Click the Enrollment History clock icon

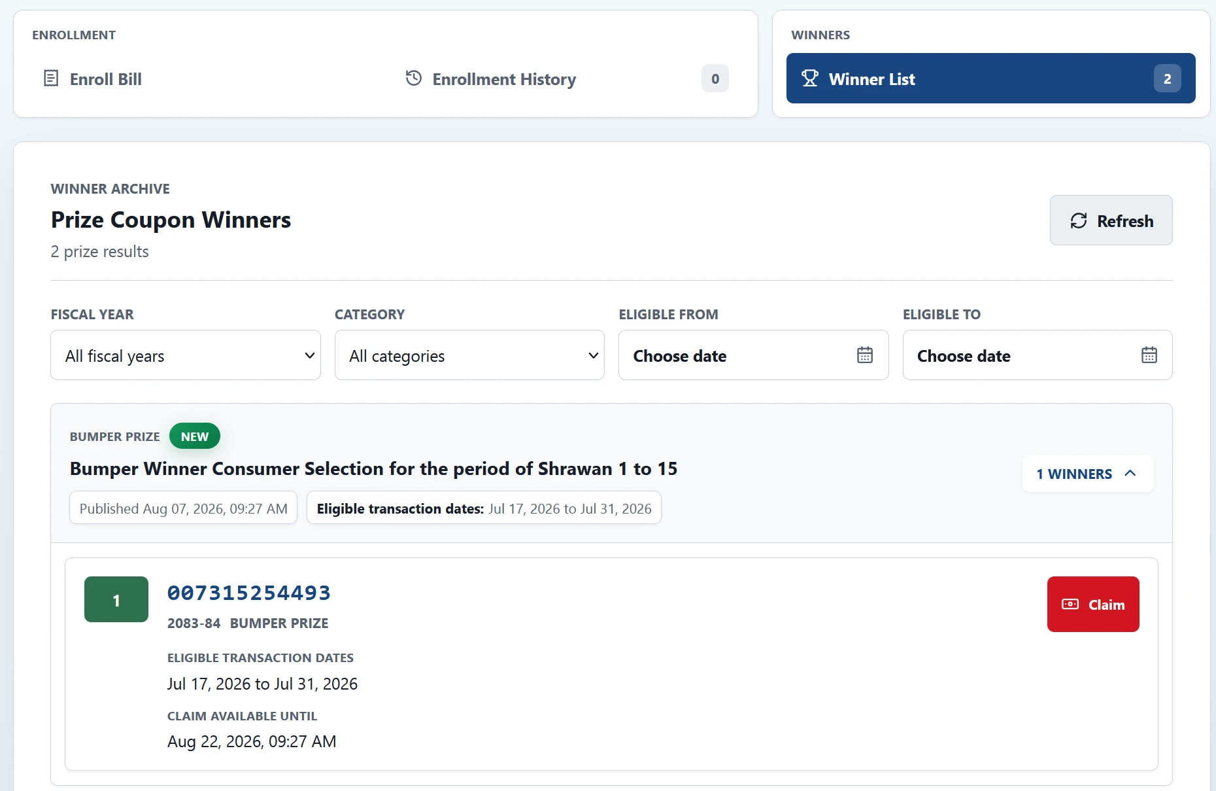[414, 78]
